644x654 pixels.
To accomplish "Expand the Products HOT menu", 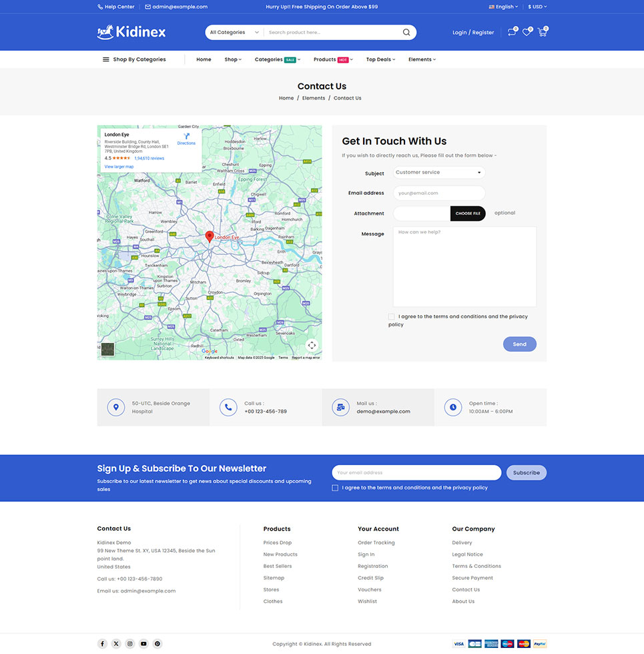I will (x=333, y=59).
